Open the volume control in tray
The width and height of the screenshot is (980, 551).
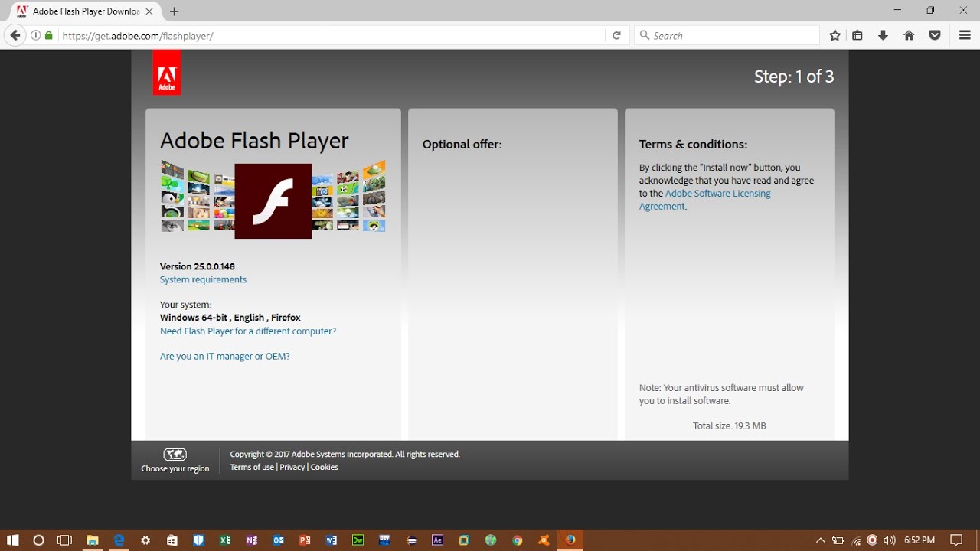889,540
